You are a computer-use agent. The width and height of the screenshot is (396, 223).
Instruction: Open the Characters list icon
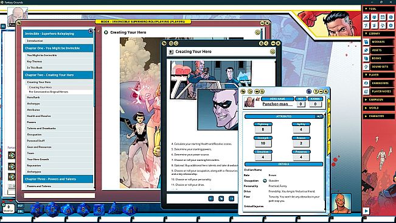(366, 83)
